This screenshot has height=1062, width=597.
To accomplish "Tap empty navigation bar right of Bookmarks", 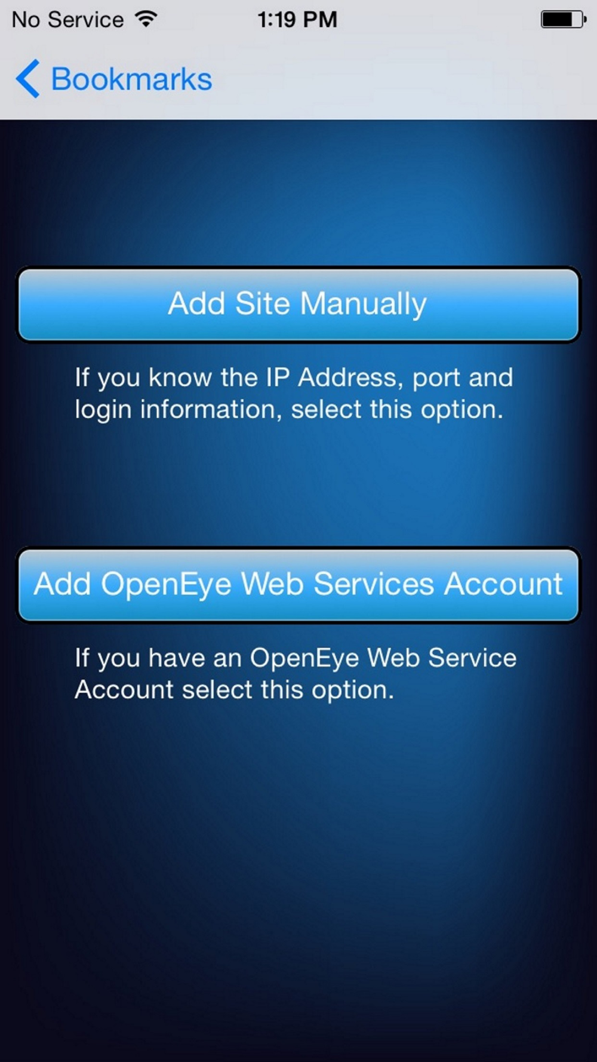I will point(406,79).
